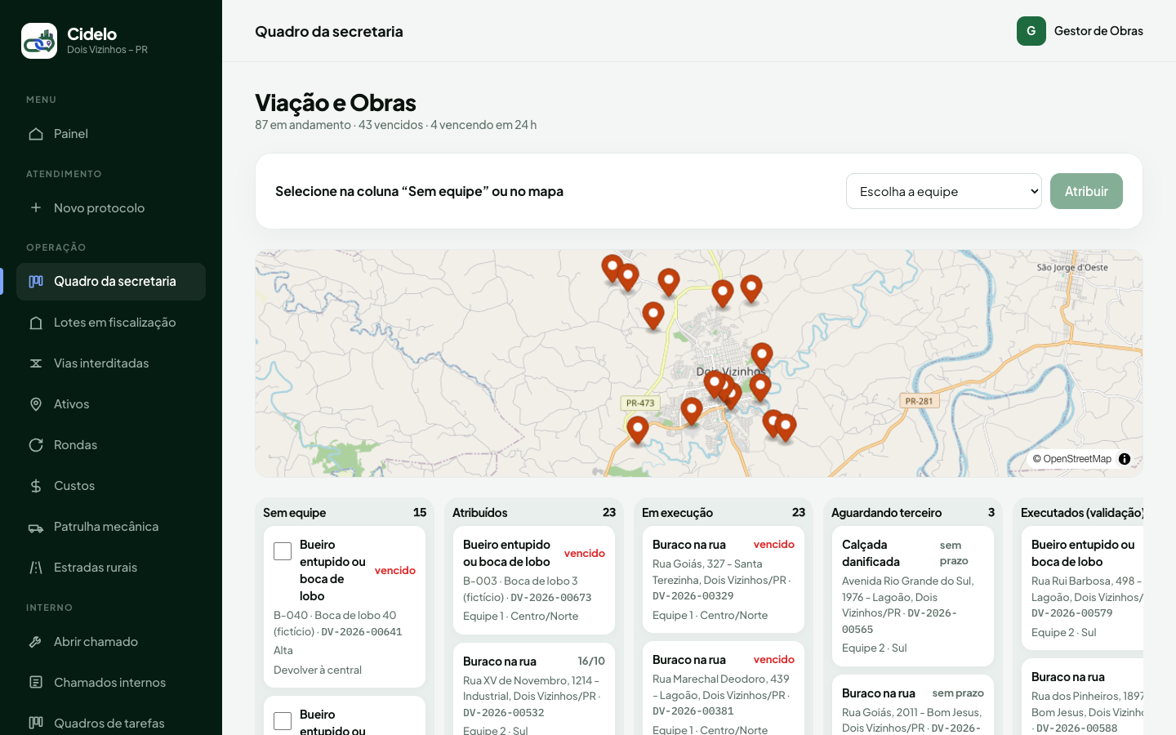Viewport: 1176px width, 735px height.
Task: Open the Rua Marechal Deodoro, 439 card
Action: coord(724,688)
